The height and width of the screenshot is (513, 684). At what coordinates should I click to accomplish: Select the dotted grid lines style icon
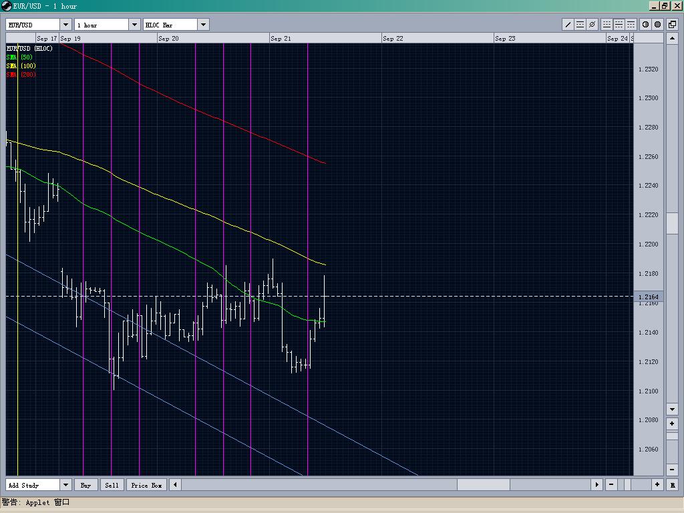pos(607,24)
